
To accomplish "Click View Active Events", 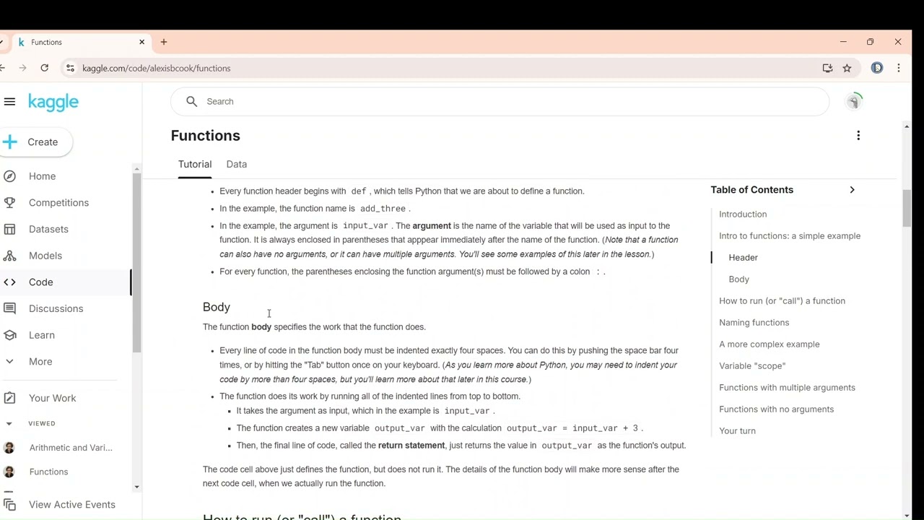I will click(x=71, y=504).
